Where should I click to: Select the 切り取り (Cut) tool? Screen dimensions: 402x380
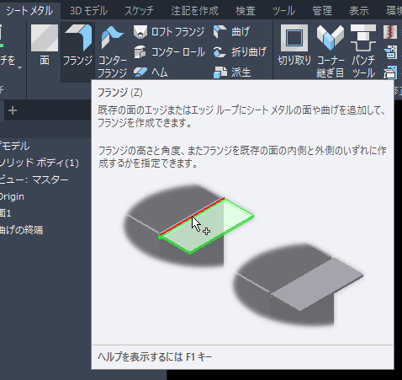[x=294, y=45]
